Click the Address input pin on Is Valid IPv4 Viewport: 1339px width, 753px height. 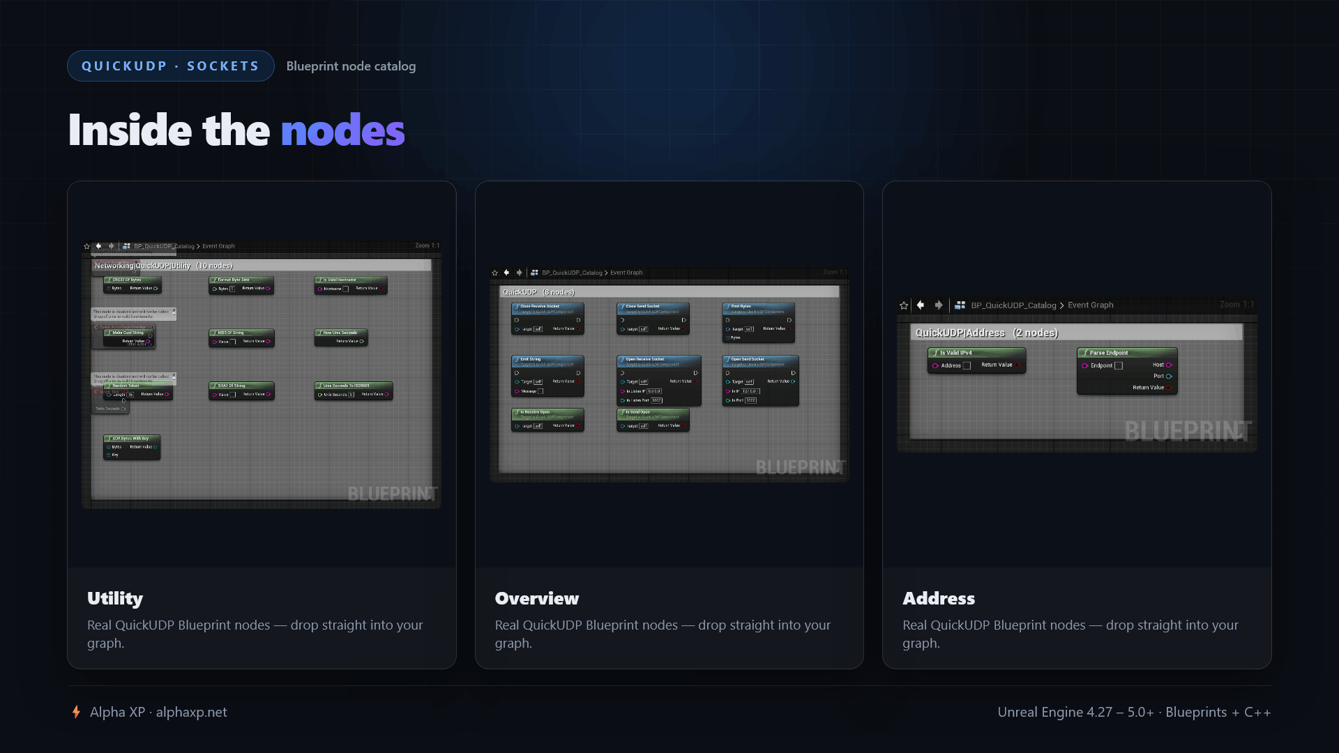935,365
